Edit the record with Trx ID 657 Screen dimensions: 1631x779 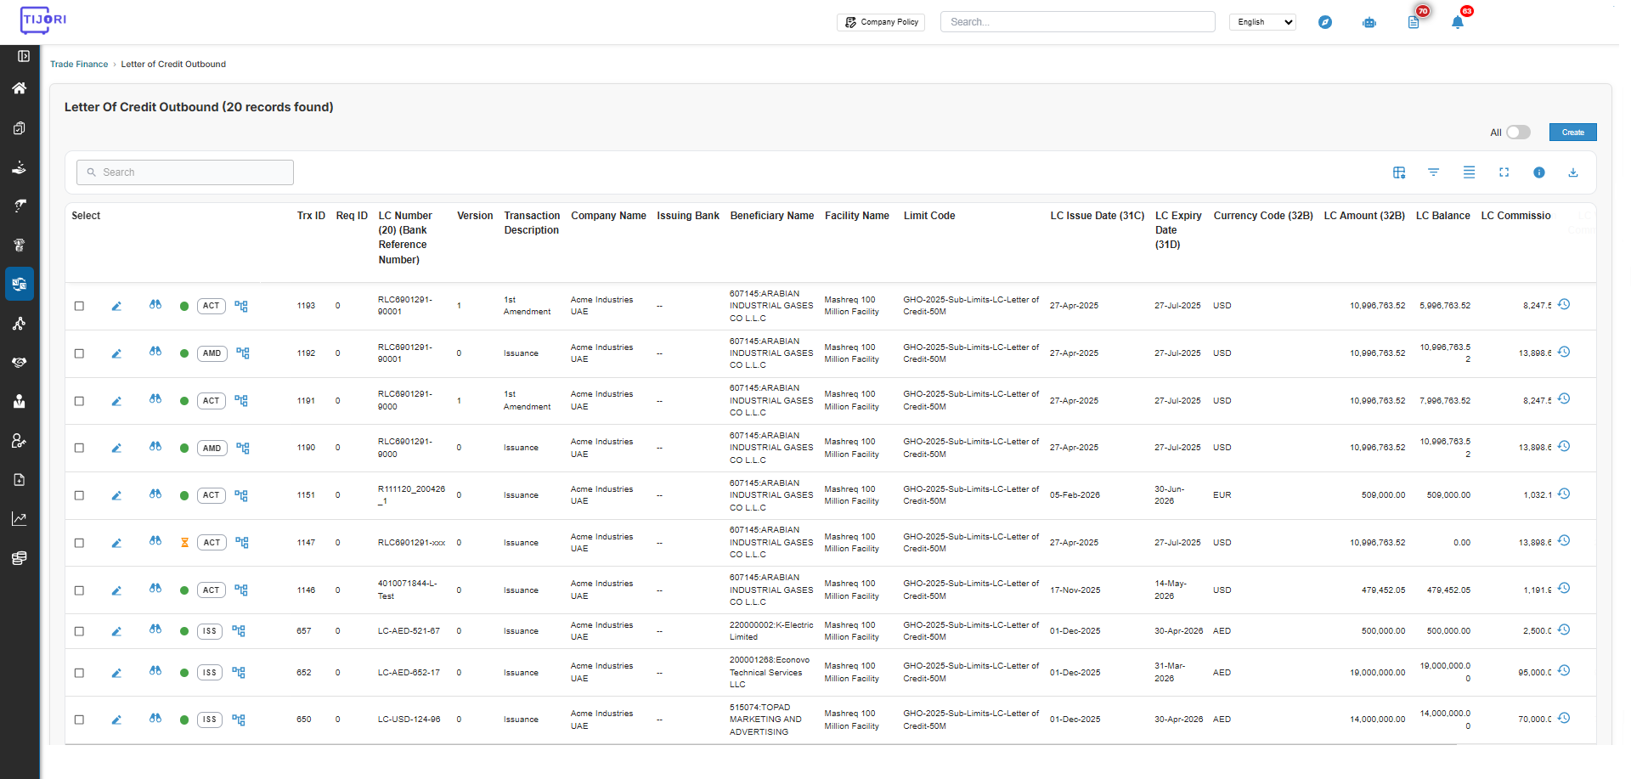[116, 631]
